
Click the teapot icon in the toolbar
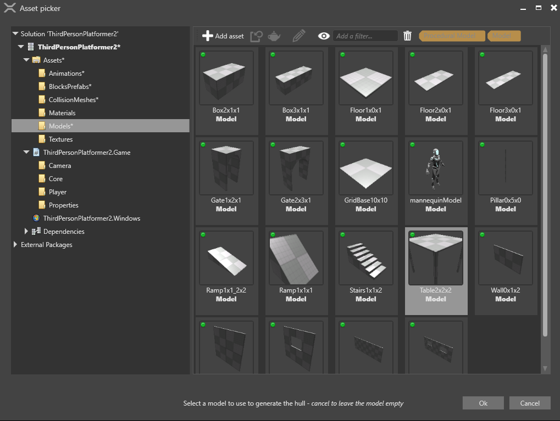click(x=274, y=36)
